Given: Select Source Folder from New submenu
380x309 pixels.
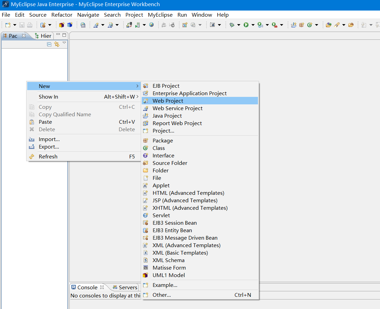Looking at the screenshot, I should [x=200, y=163].
